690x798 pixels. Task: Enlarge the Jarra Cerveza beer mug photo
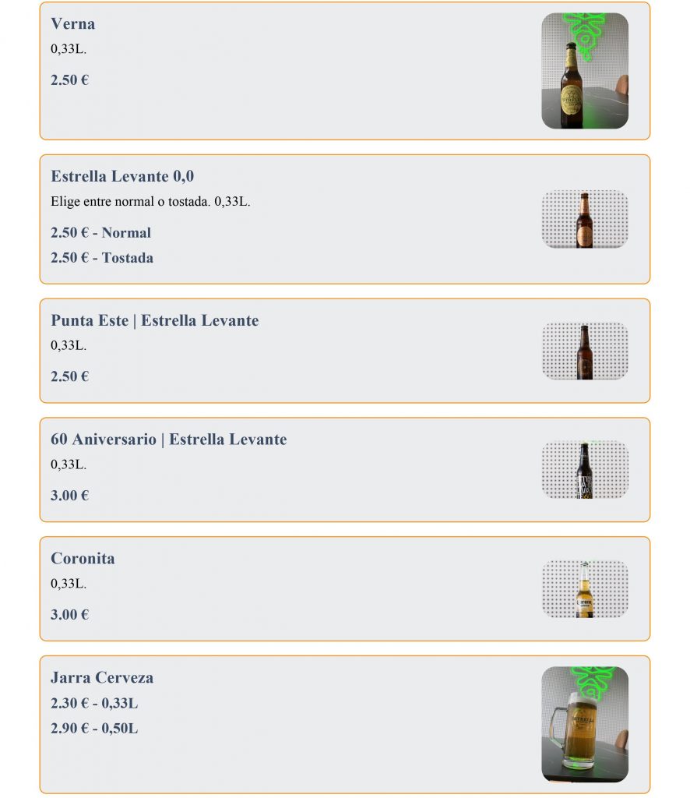point(584,724)
